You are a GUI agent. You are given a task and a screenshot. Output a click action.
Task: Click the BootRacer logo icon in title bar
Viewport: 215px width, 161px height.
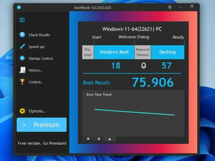[x=19, y=7]
